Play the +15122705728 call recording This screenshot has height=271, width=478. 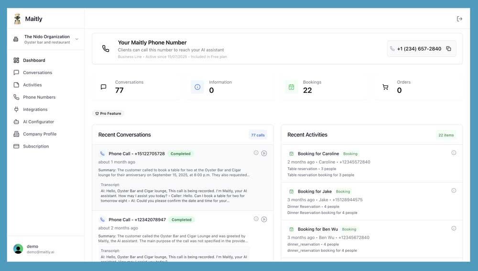pyautogui.click(x=264, y=153)
